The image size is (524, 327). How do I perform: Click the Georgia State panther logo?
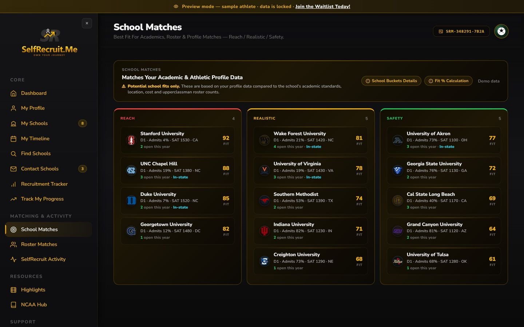point(398,170)
